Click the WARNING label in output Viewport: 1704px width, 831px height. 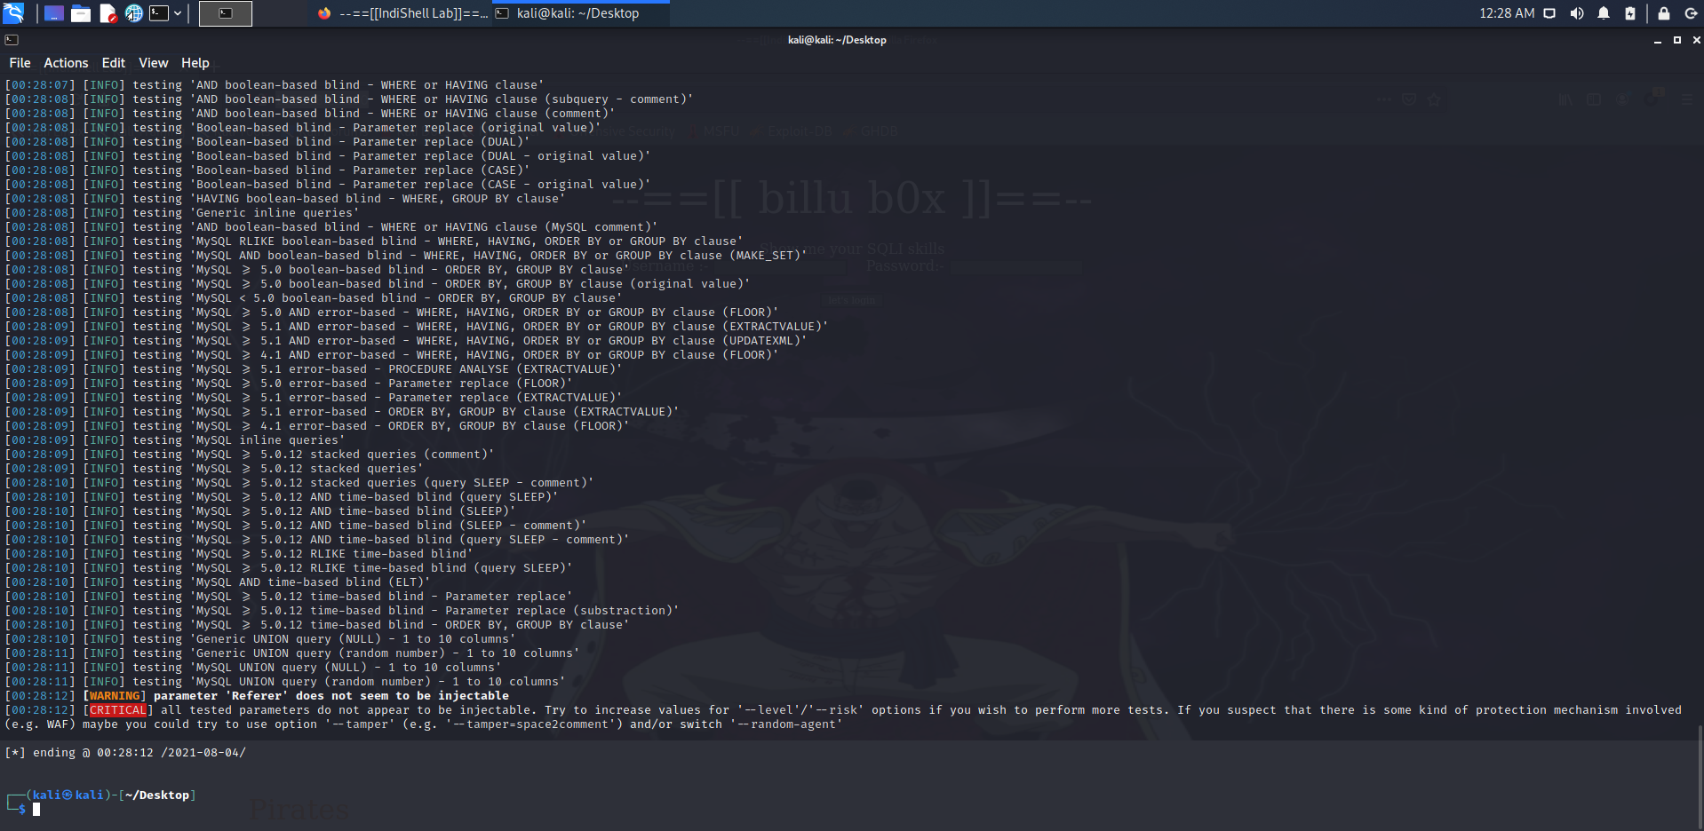coord(115,696)
